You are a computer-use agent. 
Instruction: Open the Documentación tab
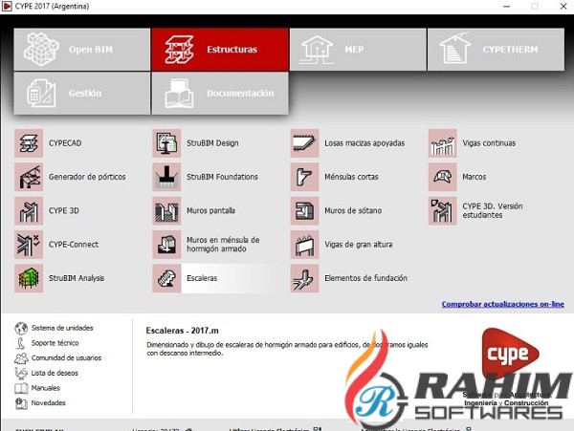point(220,94)
